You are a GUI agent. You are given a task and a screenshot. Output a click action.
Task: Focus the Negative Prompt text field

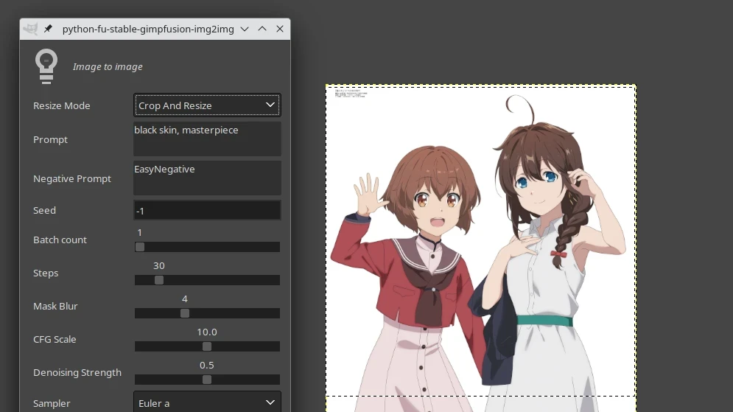click(x=207, y=178)
